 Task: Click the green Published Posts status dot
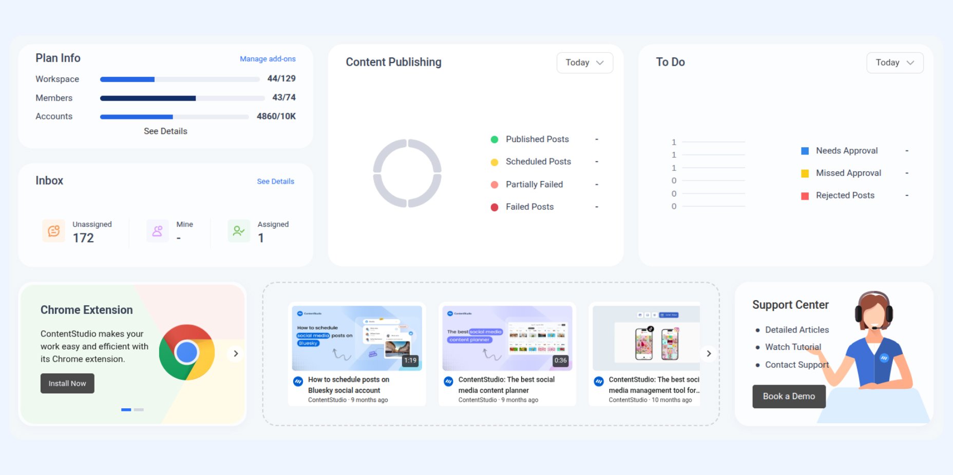click(494, 139)
